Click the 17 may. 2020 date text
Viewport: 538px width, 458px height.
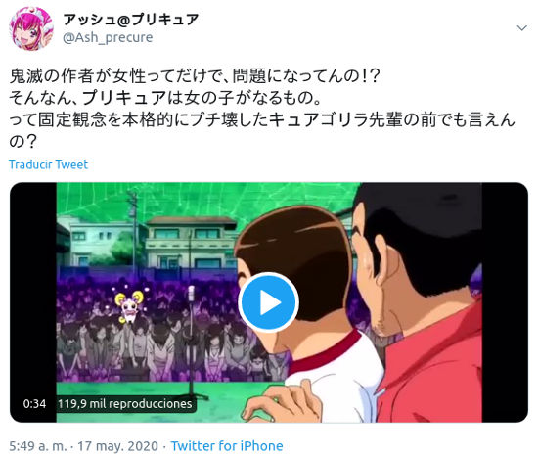point(117,446)
